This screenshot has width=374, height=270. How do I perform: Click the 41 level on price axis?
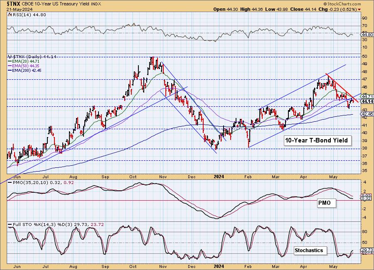coord(365,125)
